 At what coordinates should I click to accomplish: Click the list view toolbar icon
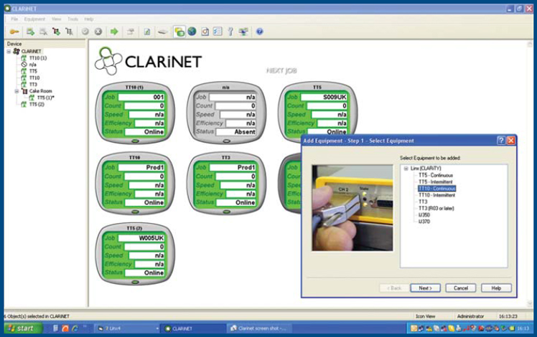[218, 32]
